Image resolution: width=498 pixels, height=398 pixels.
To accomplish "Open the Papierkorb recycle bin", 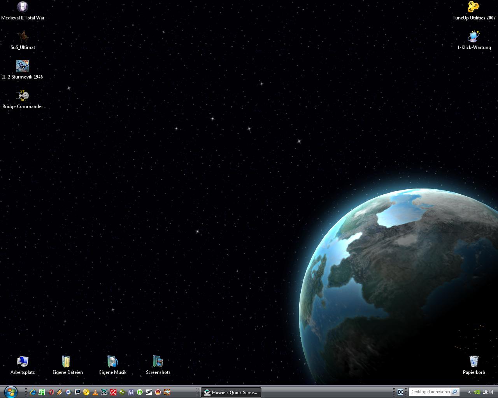I will point(473,361).
